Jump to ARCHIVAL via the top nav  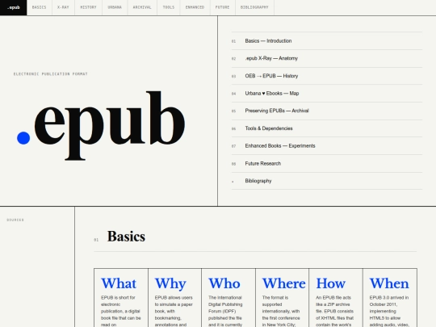(x=142, y=7)
